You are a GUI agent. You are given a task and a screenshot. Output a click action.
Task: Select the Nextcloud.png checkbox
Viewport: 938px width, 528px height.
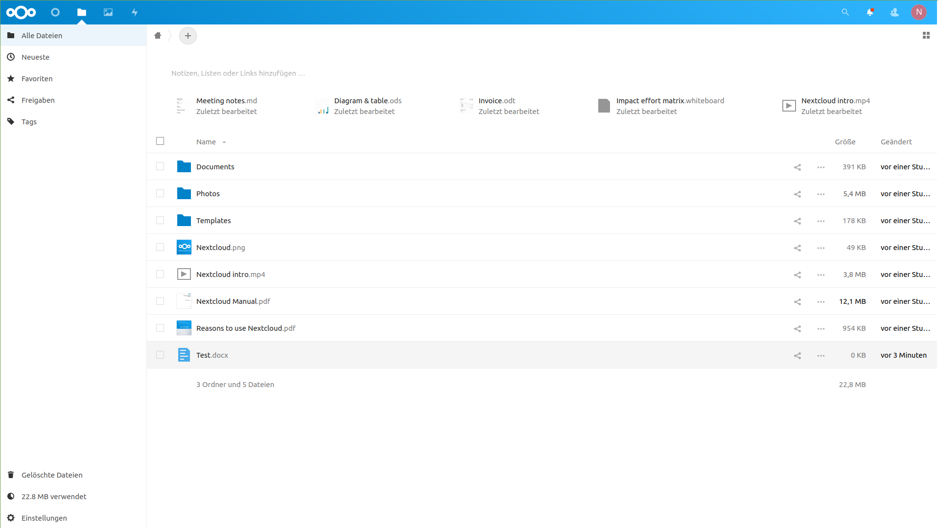pyautogui.click(x=160, y=247)
